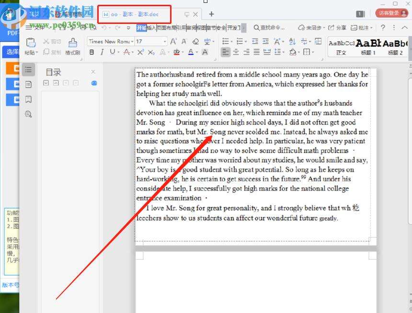
Task: Select the bulleted list icon
Action: pyautogui.click(x=226, y=41)
